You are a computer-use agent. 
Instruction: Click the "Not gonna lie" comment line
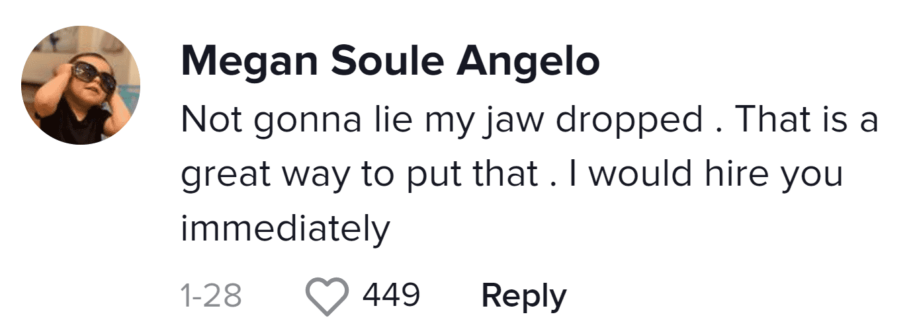[529, 120]
